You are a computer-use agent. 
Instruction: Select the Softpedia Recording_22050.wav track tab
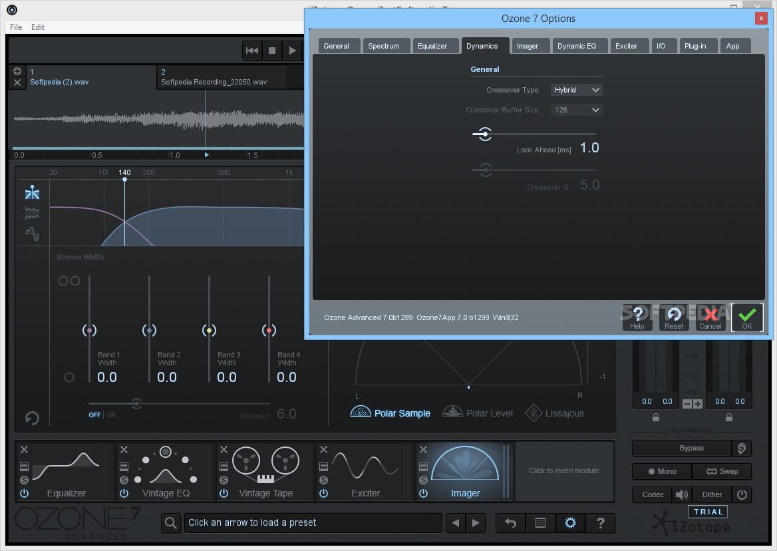222,77
